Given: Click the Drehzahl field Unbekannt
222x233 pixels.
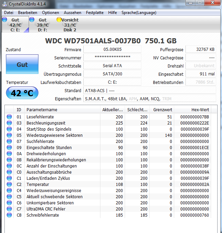Looking at the screenshot, I should pyautogui.click(x=201, y=65).
